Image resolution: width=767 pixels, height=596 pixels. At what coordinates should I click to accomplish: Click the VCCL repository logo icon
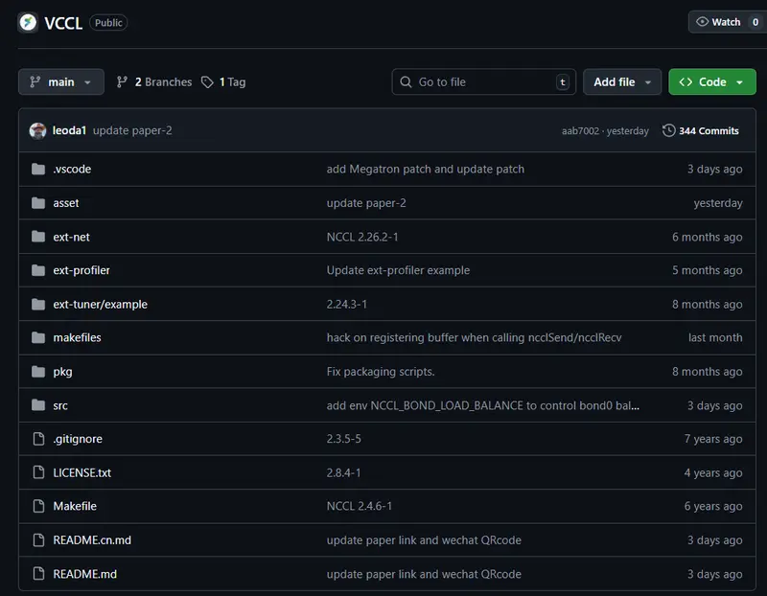coord(27,22)
